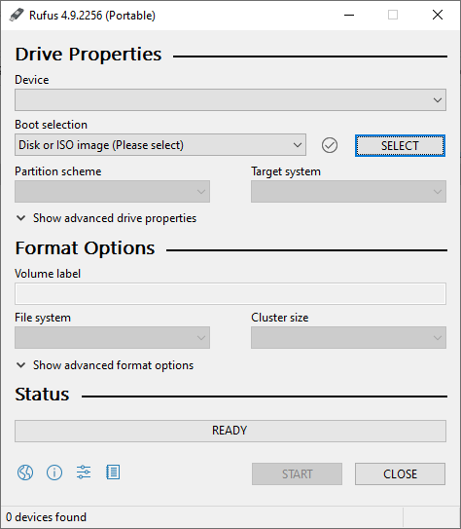The height and width of the screenshot is (529, 461).
Task: Open the About info icon
Action: pos(54,472)
